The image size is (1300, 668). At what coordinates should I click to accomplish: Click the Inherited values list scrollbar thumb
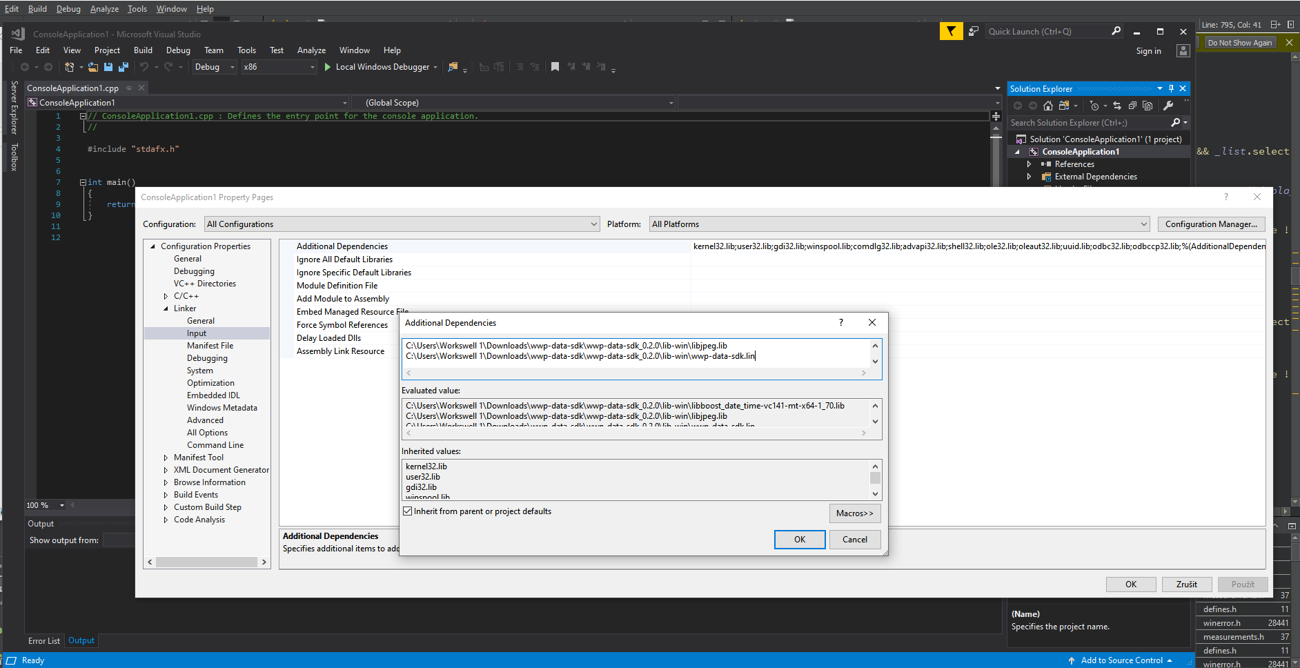click(x=875, y=478)
